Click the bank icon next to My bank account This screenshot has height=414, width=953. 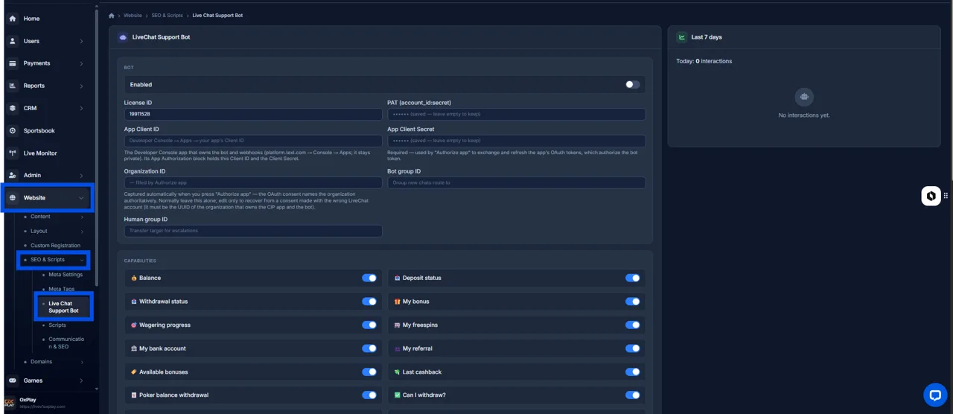click(x=134, y=348)
